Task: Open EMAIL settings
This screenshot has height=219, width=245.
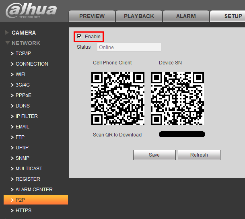Action: tap(23, 127)
